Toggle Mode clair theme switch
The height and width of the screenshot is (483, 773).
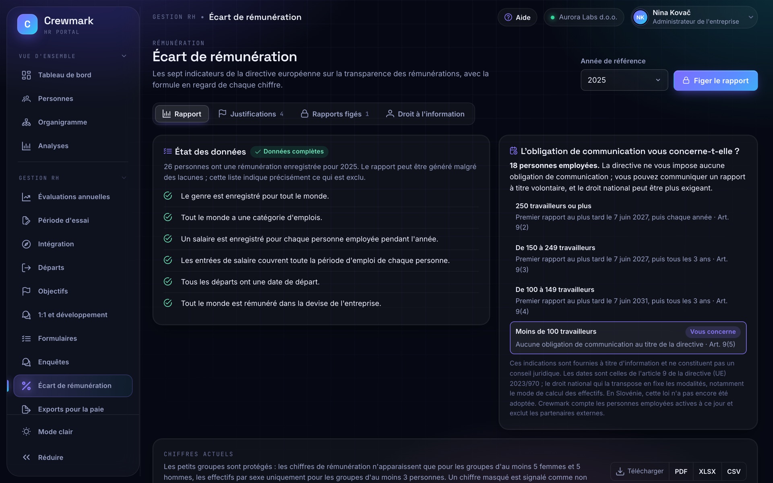pyautogui.click(x=73, y=431)
